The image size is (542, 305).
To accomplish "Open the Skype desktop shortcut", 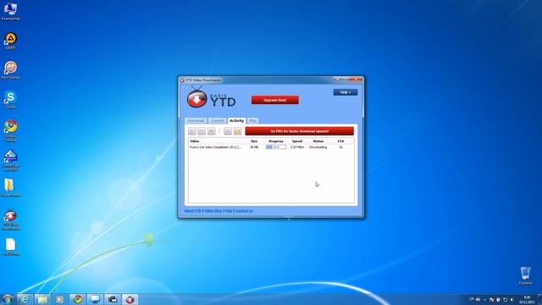I will pos(10,100).
